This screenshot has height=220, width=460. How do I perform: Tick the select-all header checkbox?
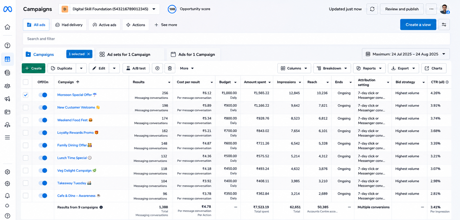[x=26, y=82]
